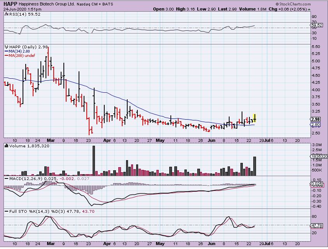The height and width of the screenshot is (249, 328).
Task: Click the boxed 1835320 volume tag
Action: click(319, 156)
